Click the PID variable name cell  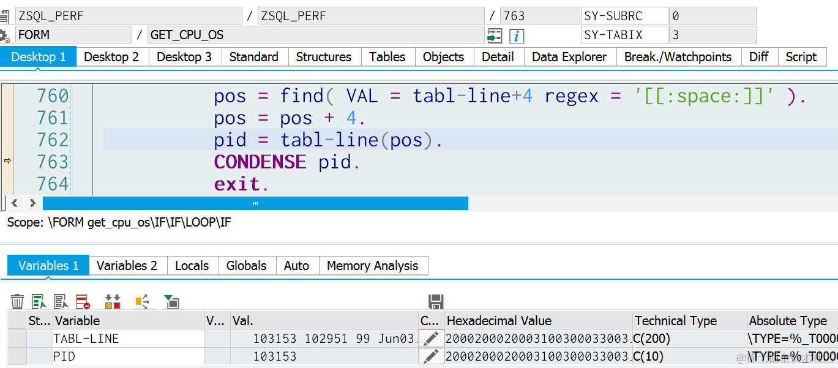128,356
